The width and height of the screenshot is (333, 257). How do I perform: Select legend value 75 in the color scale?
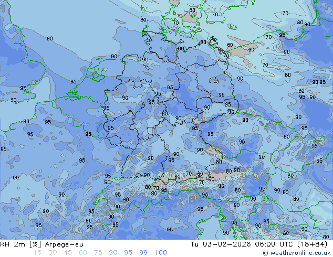98,253
